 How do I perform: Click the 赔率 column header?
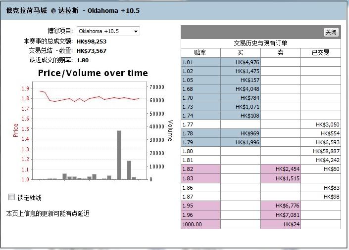pyautogui.click(x=200, y=52)
